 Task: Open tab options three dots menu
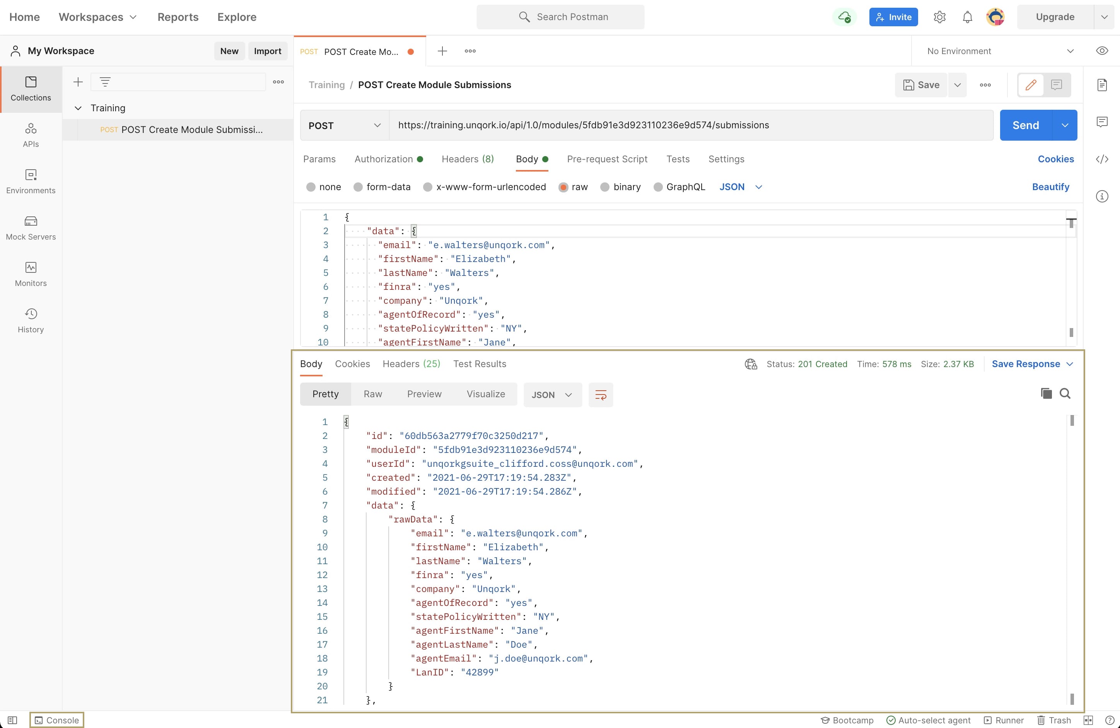pyautogui.click(x=470, y=51)
